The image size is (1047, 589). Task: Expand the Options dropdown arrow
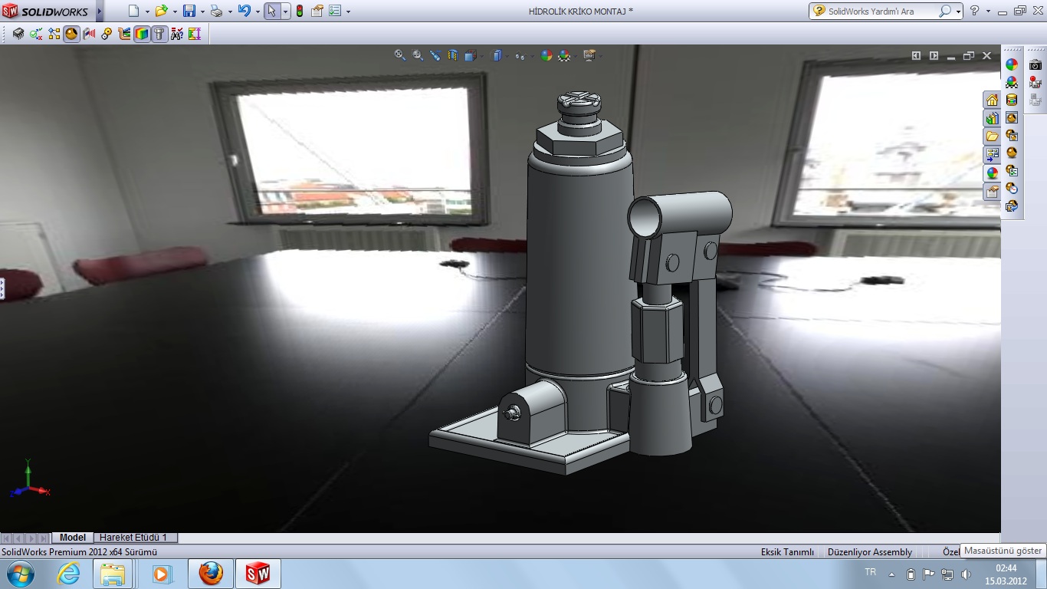(x=348, y=12)
